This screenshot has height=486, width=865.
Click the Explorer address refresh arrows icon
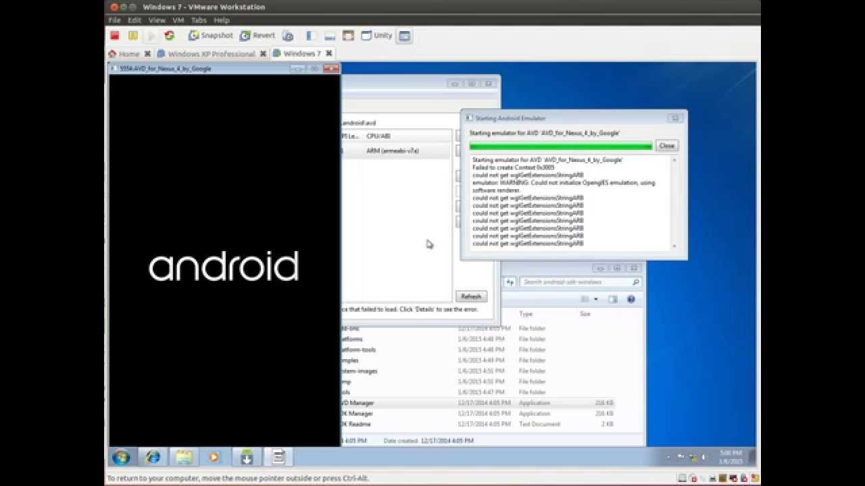click(x=510, y=282)
